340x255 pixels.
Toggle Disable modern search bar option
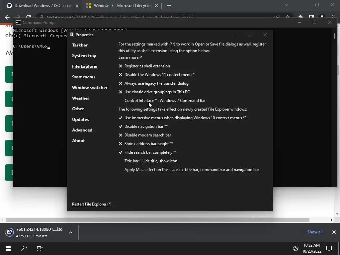coord(145,135)
